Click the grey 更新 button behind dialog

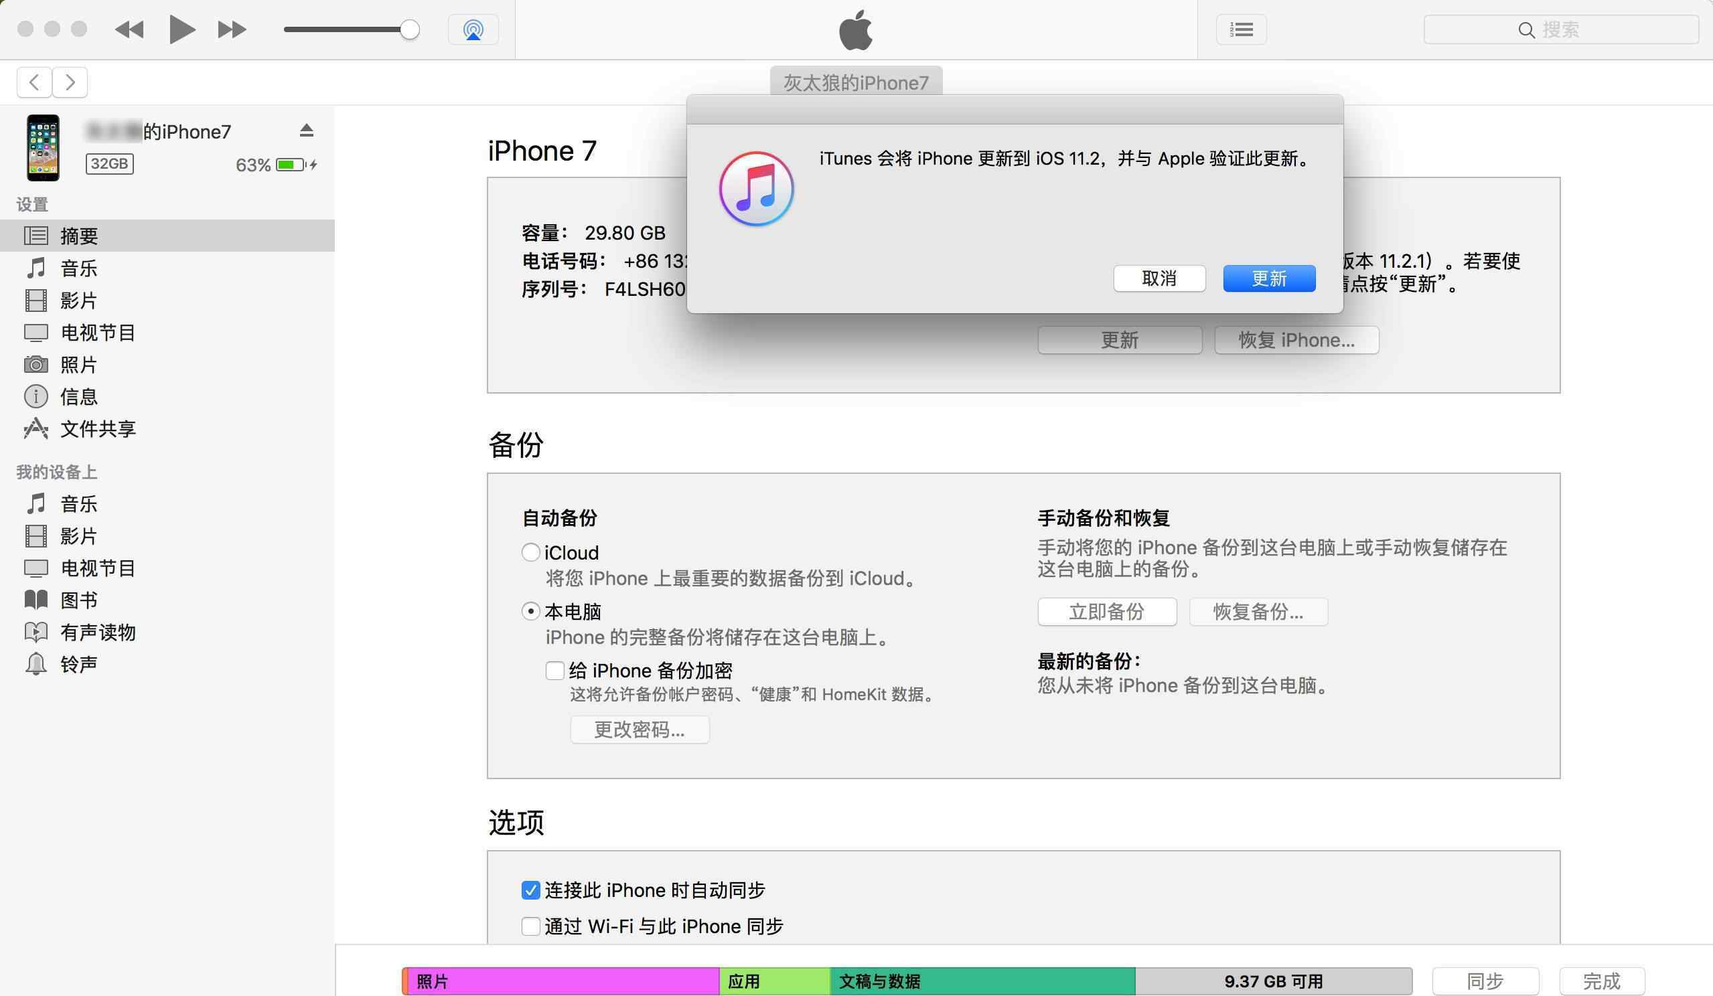(1120, 340)
